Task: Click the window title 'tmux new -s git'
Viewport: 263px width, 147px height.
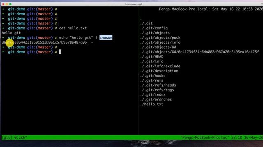Action: [134, 4]
